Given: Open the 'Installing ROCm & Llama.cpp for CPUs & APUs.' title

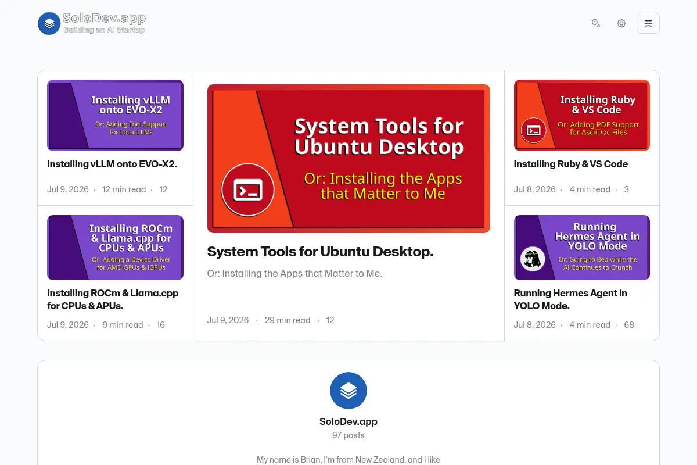Looking at the screenshot, I should coord(113,299).
